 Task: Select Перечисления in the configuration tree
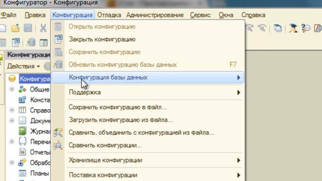pos(40,142)
